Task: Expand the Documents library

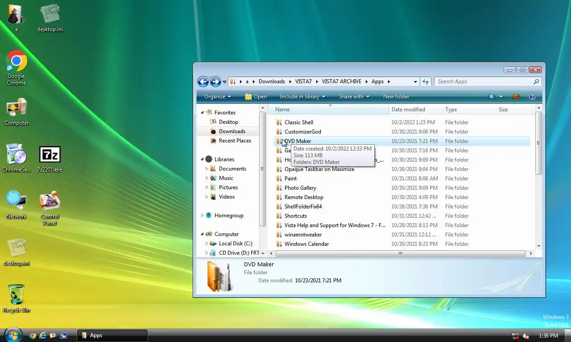Action: 207,169
